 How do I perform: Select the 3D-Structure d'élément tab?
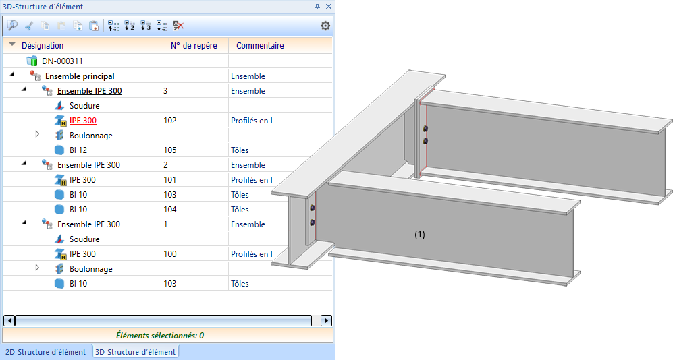tap(135, 352)
